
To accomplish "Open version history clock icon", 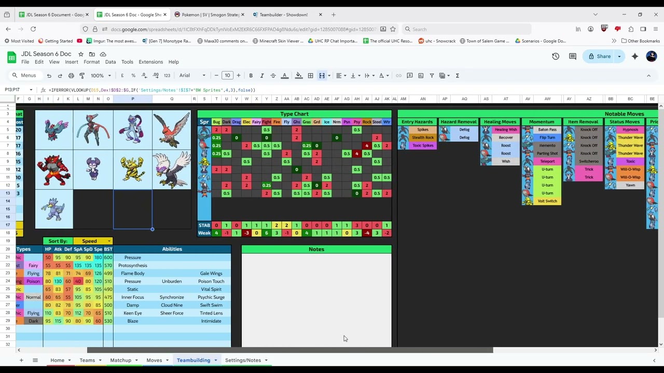I will [x=556, y=56].
